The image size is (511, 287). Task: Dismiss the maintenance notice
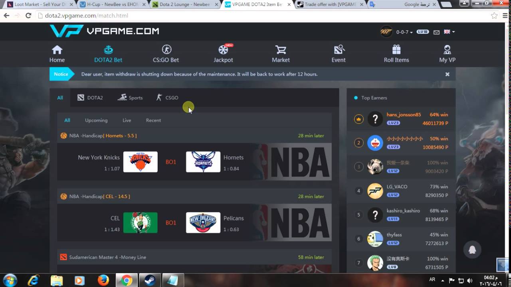(x=448, y=74)
